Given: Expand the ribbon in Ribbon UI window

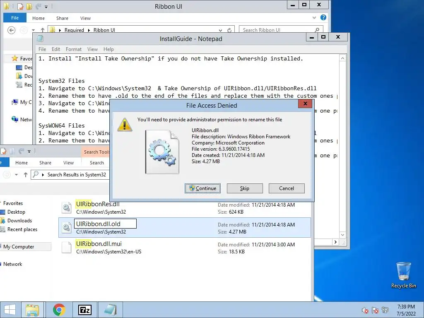Looking at the screenshot, I should click(x=314, y=18).
